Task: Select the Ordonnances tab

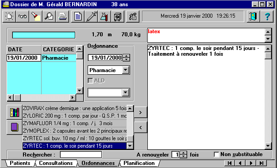Action: point(98,163)
